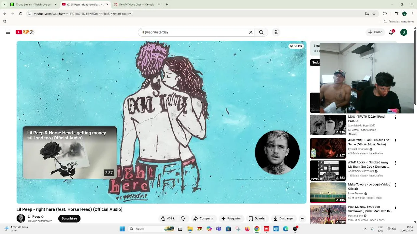417x234 pixels.
Task: Open Lil Peep channel avatar
Action: (21, 218)
